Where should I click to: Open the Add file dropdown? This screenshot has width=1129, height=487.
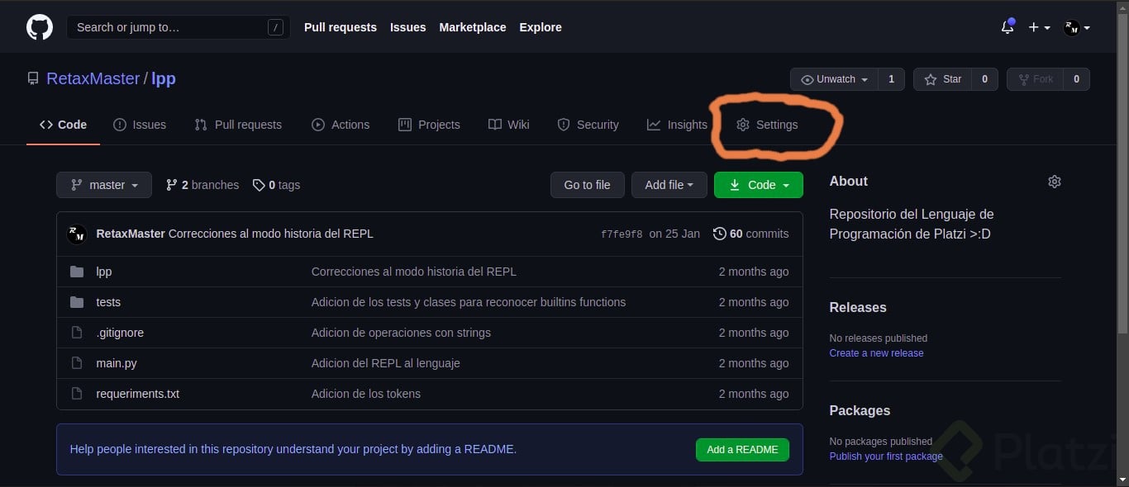[669, 185]
